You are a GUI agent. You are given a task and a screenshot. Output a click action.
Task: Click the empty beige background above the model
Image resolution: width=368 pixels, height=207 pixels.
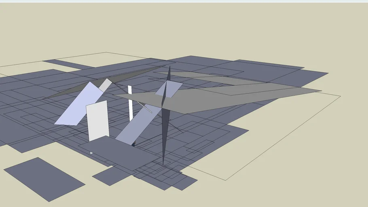pos(182,28)
